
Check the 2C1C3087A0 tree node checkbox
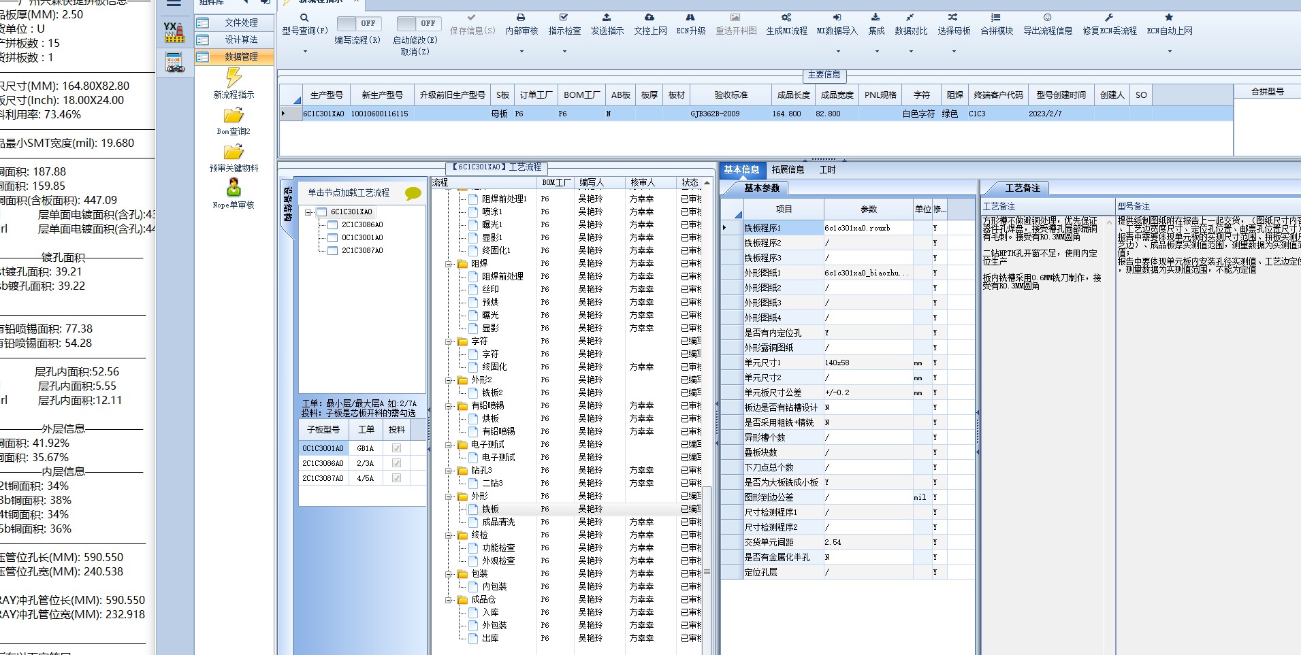point(333,250)
